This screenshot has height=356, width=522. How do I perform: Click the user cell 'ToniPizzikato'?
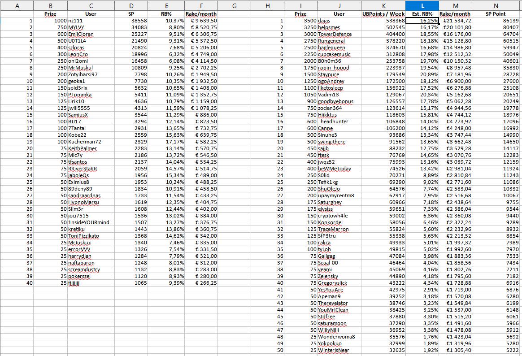coord(91,236)
